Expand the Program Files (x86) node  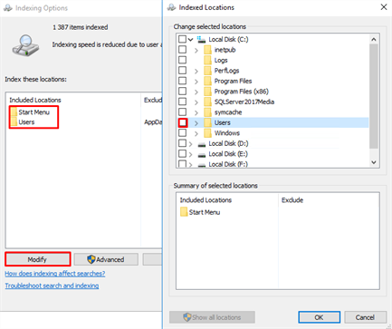[196, 92]
